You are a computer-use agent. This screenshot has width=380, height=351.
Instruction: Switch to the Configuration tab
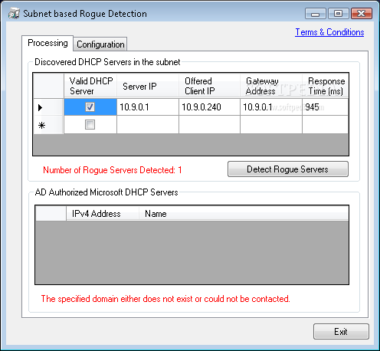tap(100, 44)
